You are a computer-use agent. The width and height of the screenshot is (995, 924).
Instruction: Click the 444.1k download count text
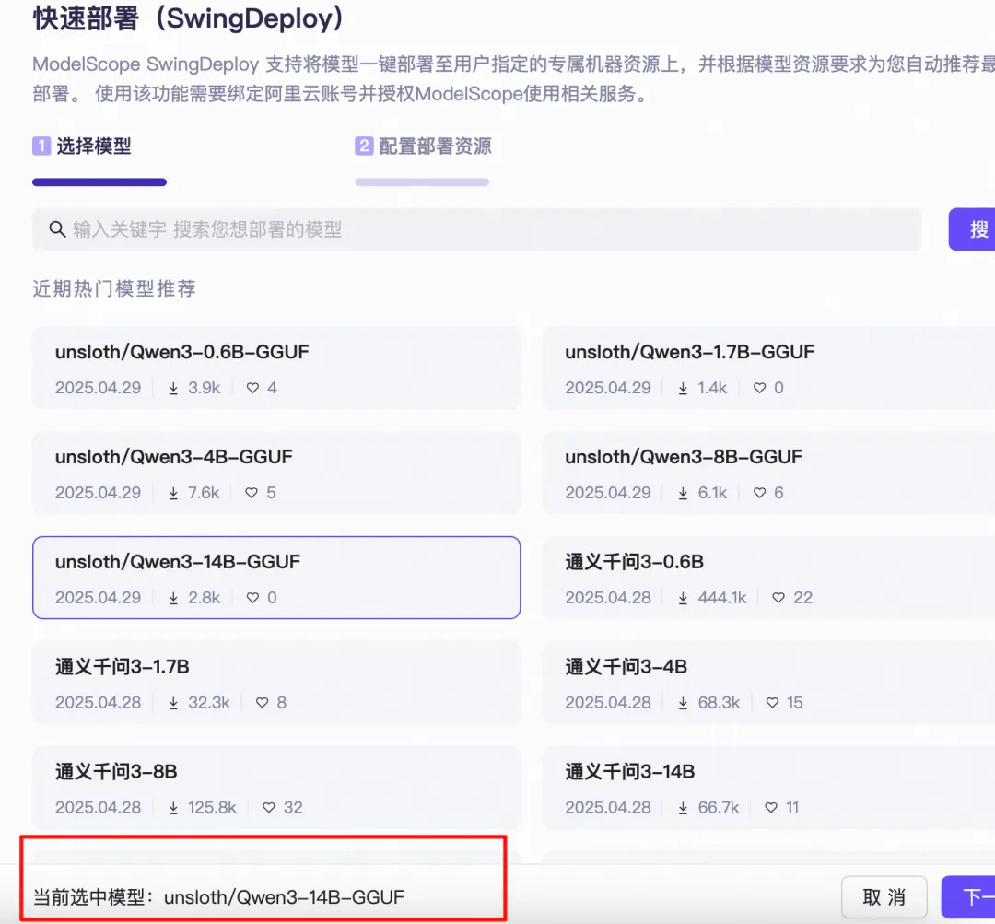click(722, 598)
